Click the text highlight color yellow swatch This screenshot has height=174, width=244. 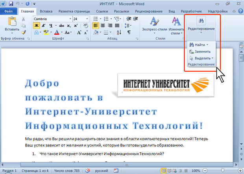coord(46,32)
